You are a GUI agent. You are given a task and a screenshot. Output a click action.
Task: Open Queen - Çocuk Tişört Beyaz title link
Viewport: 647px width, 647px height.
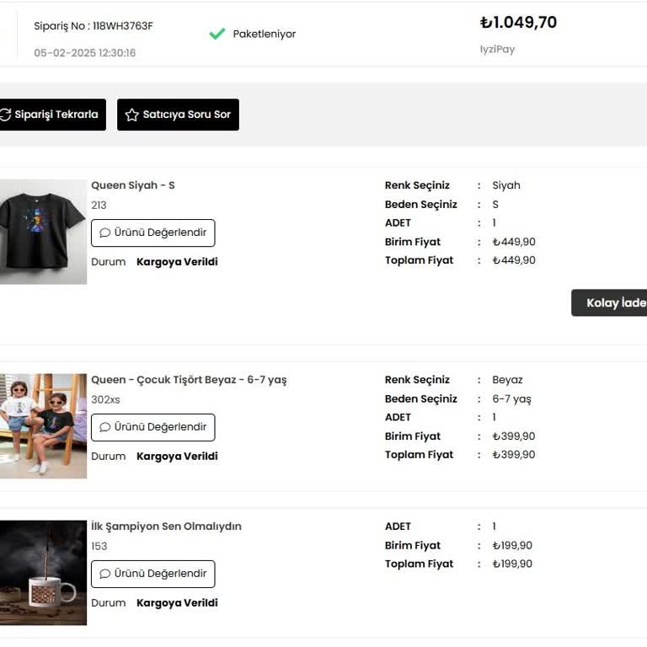click(189, 380)
